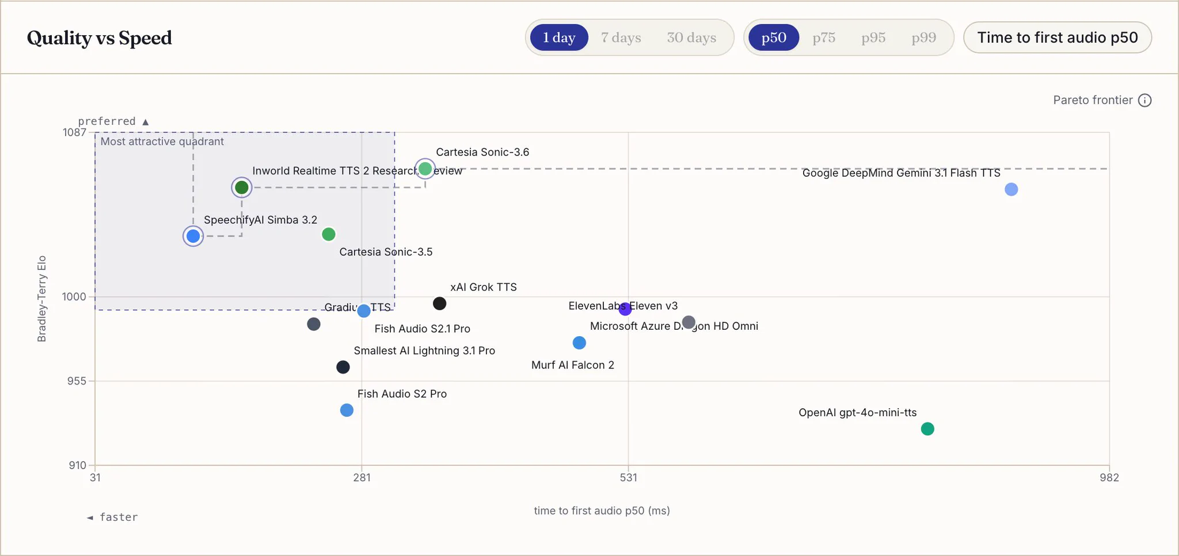This screenshot has width=1179, height=556.
Task: Click the OpenAI gpt-4o-mini-tts label
Action: click(x=858, y=413)
